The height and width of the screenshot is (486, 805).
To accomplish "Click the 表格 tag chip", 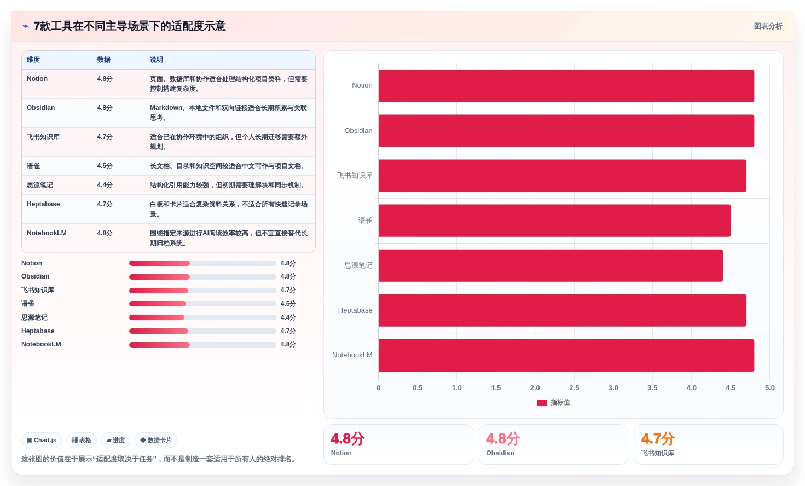I will coord(82,440).
